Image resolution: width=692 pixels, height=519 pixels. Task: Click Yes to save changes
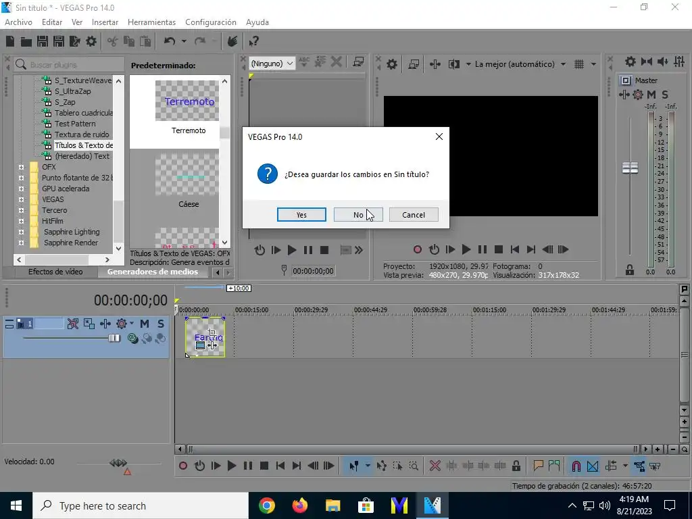click(301, 215)
